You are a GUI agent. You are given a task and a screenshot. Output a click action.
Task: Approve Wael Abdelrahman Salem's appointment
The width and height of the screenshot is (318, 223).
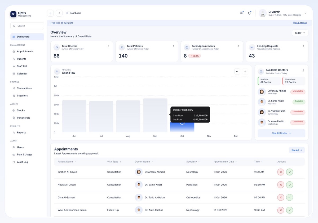[x=290, y=210]
